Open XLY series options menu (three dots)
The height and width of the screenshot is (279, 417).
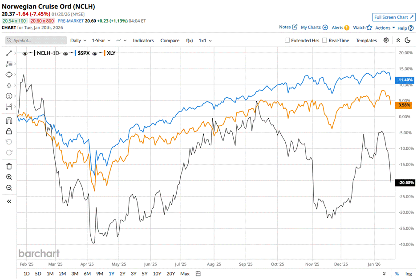coord(100,52)
